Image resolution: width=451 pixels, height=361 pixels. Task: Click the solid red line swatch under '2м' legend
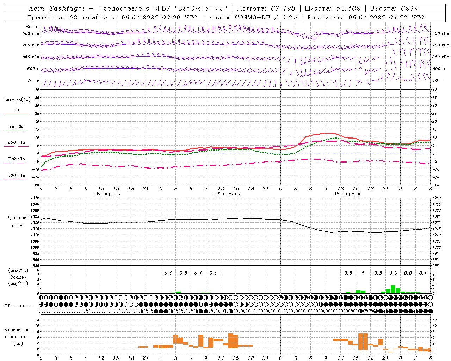click(16, 114)
